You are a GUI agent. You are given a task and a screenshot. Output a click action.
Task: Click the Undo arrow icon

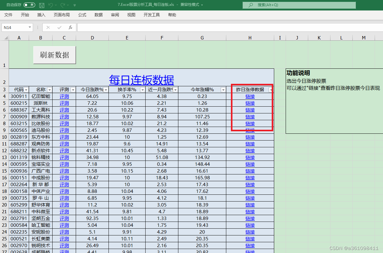(x=51, y=5)
